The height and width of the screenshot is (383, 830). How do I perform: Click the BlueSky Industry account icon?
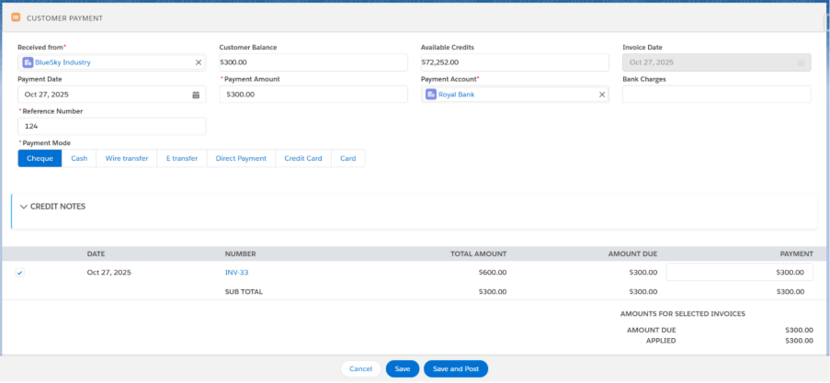coord(28,62)
